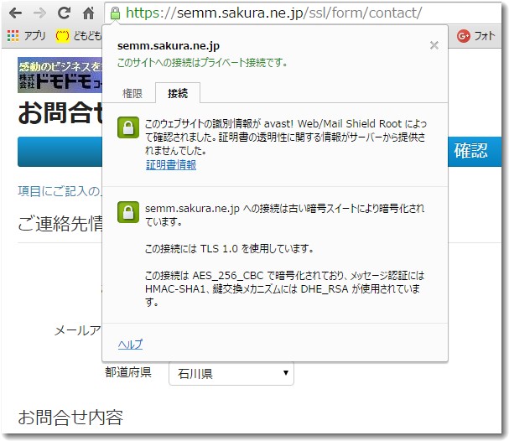Go back using the browser back arrow
The height and width of the screenshot is (441, 509).
tap(15, 13)
